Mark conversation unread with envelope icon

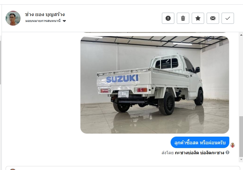coord(213,18)
